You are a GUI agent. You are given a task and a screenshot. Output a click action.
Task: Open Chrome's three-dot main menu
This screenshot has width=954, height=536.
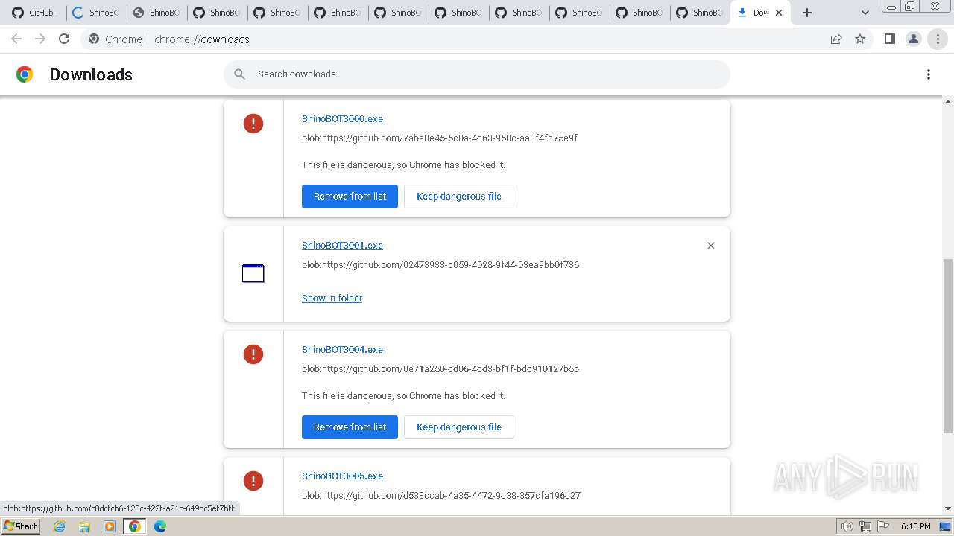coord(938,39)
